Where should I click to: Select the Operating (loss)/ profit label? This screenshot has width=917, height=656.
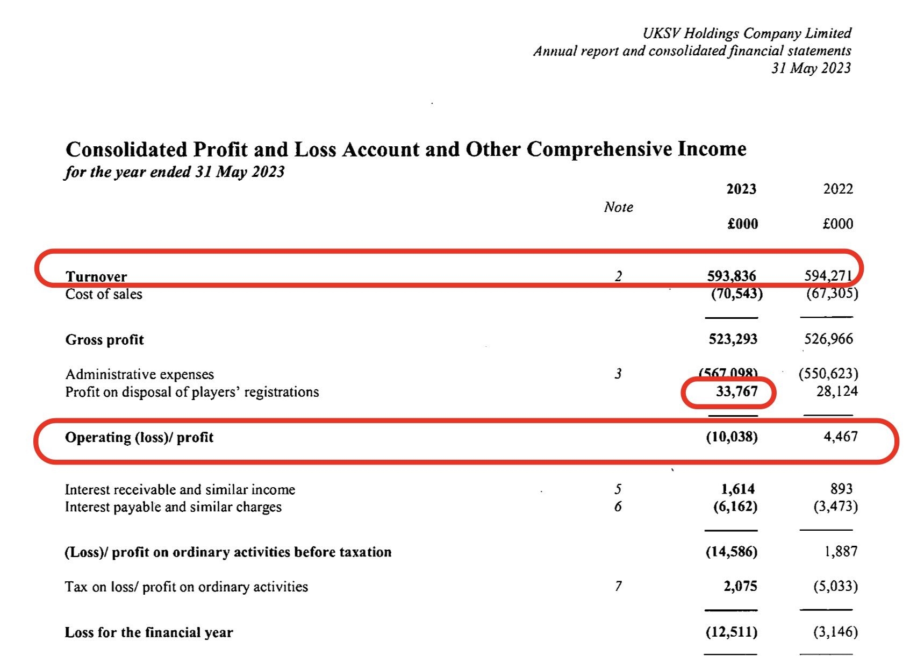(x=139, y=437)
